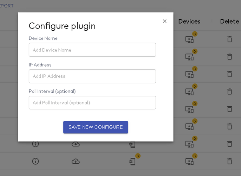The image size is (241, 176).
Task: Focus the Add IP Address field
Action: coord(92,76)
